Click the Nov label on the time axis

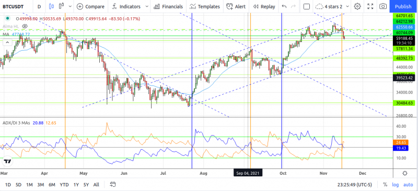click(323, 173)
